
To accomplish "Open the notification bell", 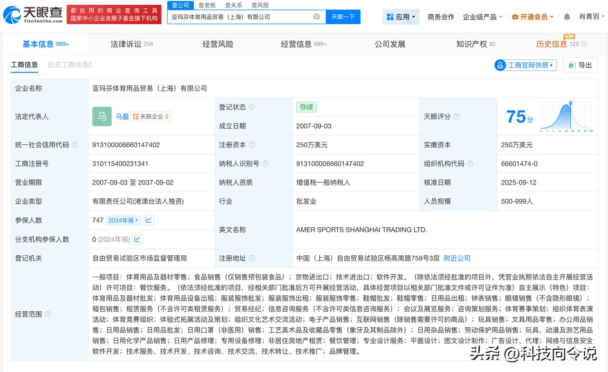I will (567, 17).
